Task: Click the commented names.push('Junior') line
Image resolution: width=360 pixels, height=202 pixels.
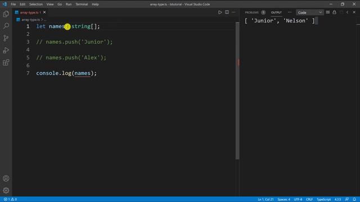Action: point(74,42)
